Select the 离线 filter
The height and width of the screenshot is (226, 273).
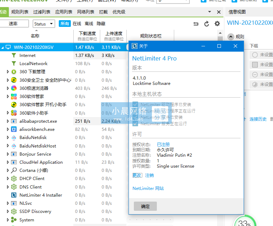[89, 23]
